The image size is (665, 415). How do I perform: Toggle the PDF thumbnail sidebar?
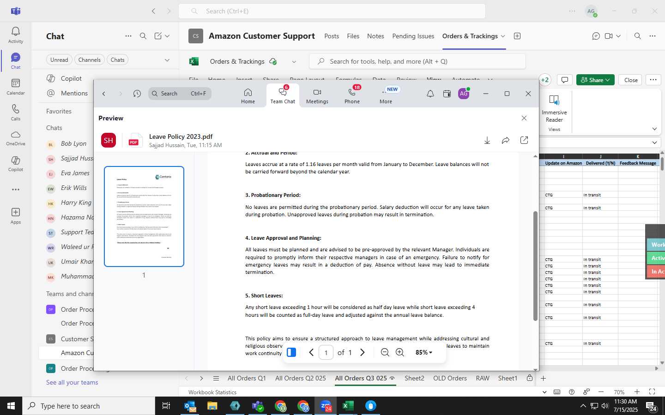(291, 352)
